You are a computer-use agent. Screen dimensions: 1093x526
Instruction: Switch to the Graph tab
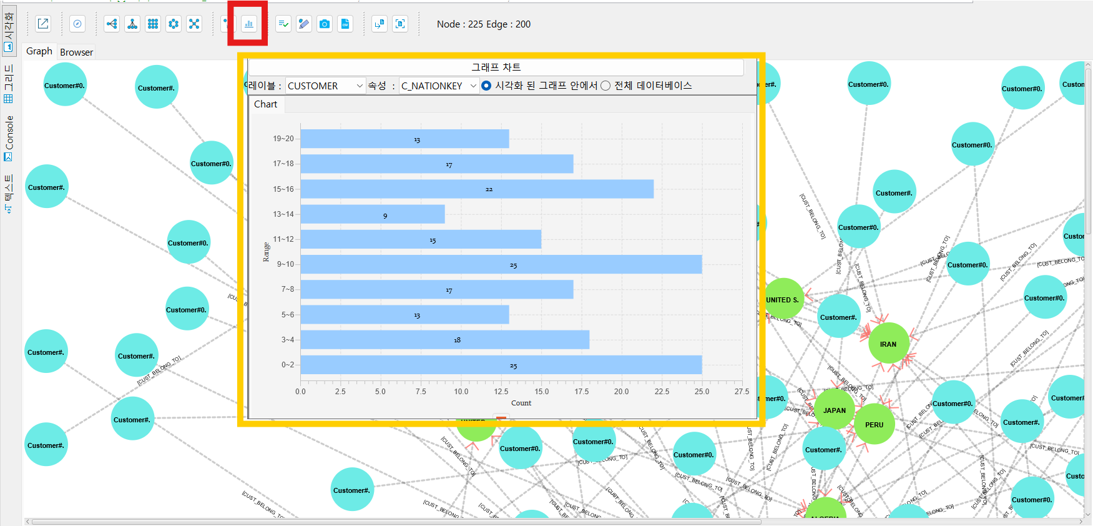point(39,51)
